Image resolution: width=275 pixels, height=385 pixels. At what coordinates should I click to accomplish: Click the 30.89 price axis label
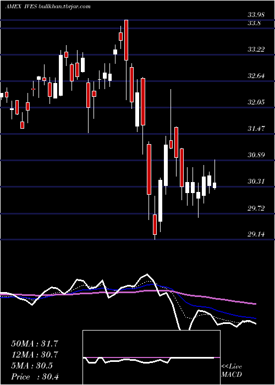(x=256, y=155)
